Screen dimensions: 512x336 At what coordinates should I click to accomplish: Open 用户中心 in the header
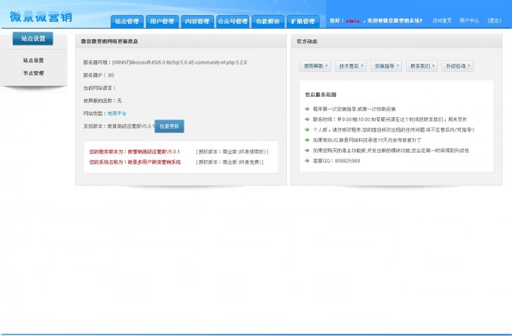tap(469, 20)
